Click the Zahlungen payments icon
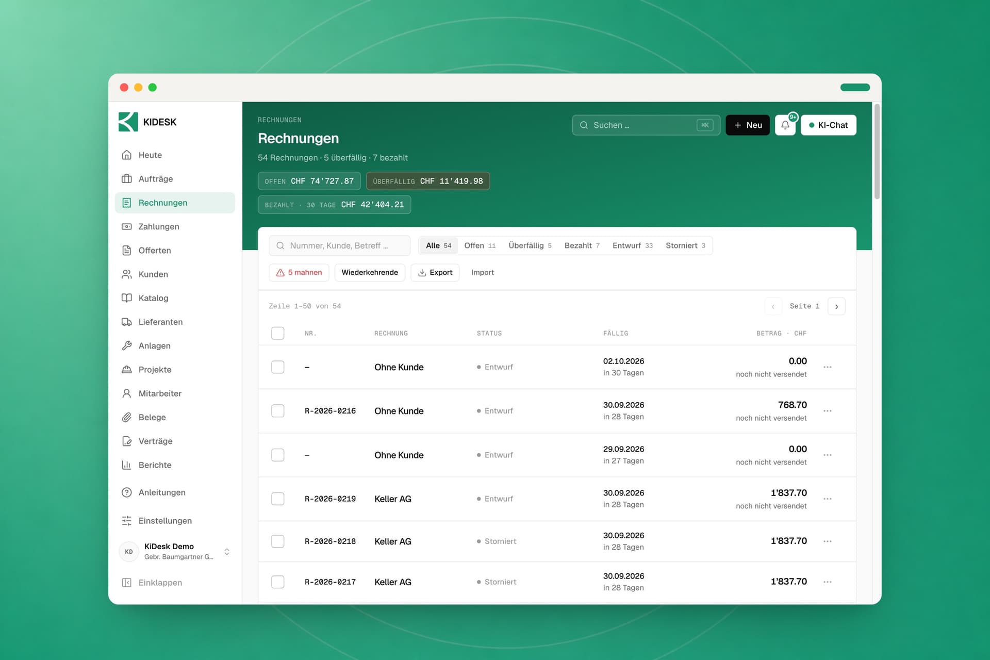This screenshot has height=660, width=990. point(126,226)
